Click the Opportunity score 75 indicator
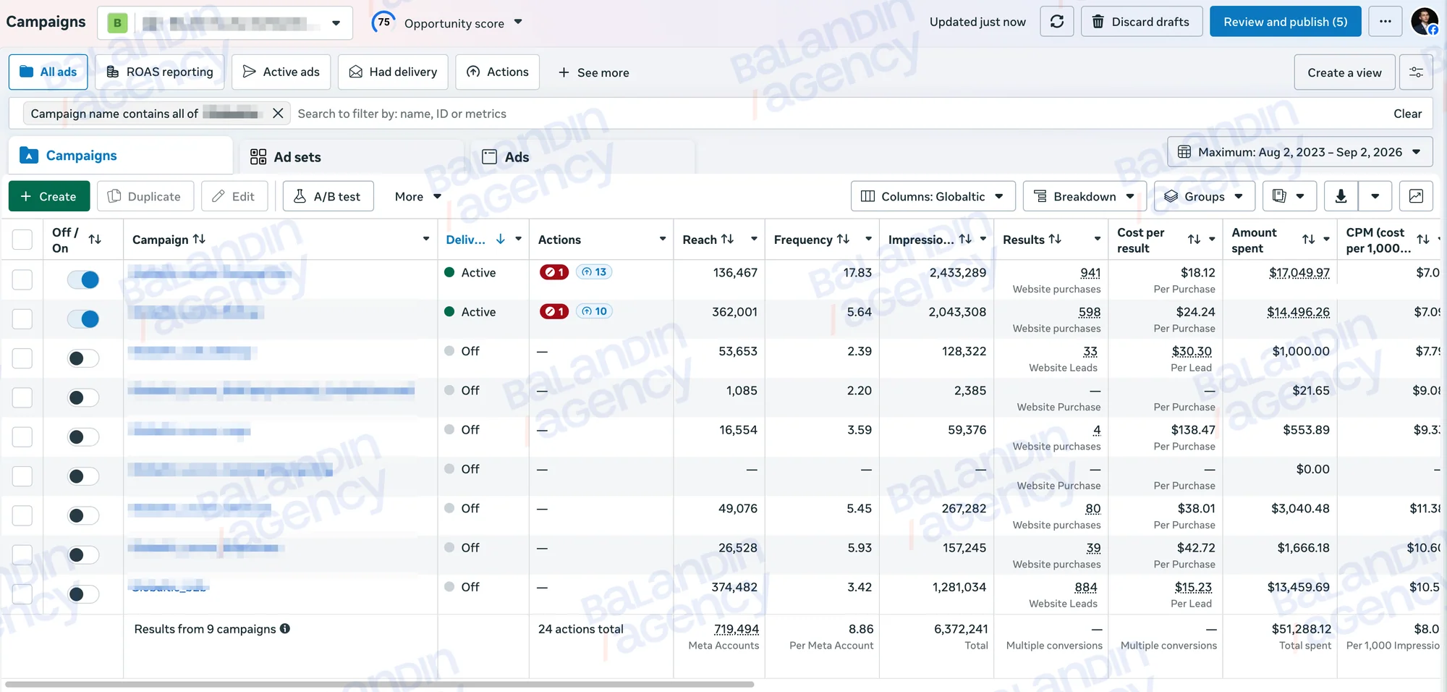 [x=383, y=22]
